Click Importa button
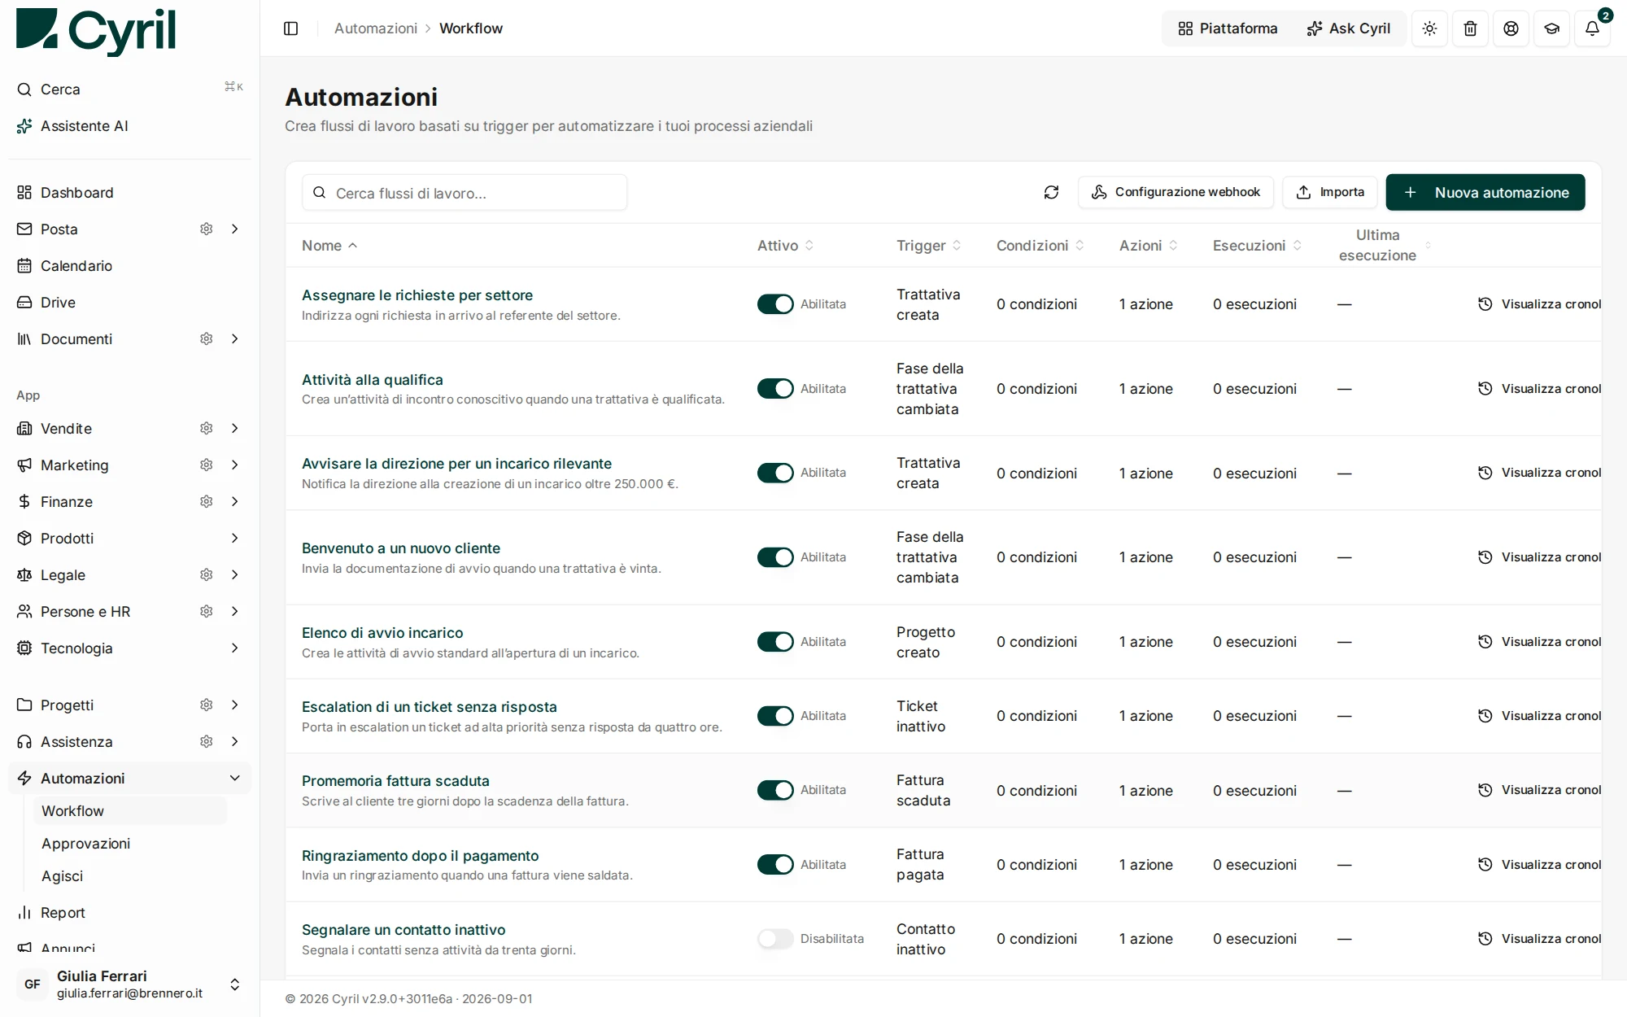 tap(1330, 192)
